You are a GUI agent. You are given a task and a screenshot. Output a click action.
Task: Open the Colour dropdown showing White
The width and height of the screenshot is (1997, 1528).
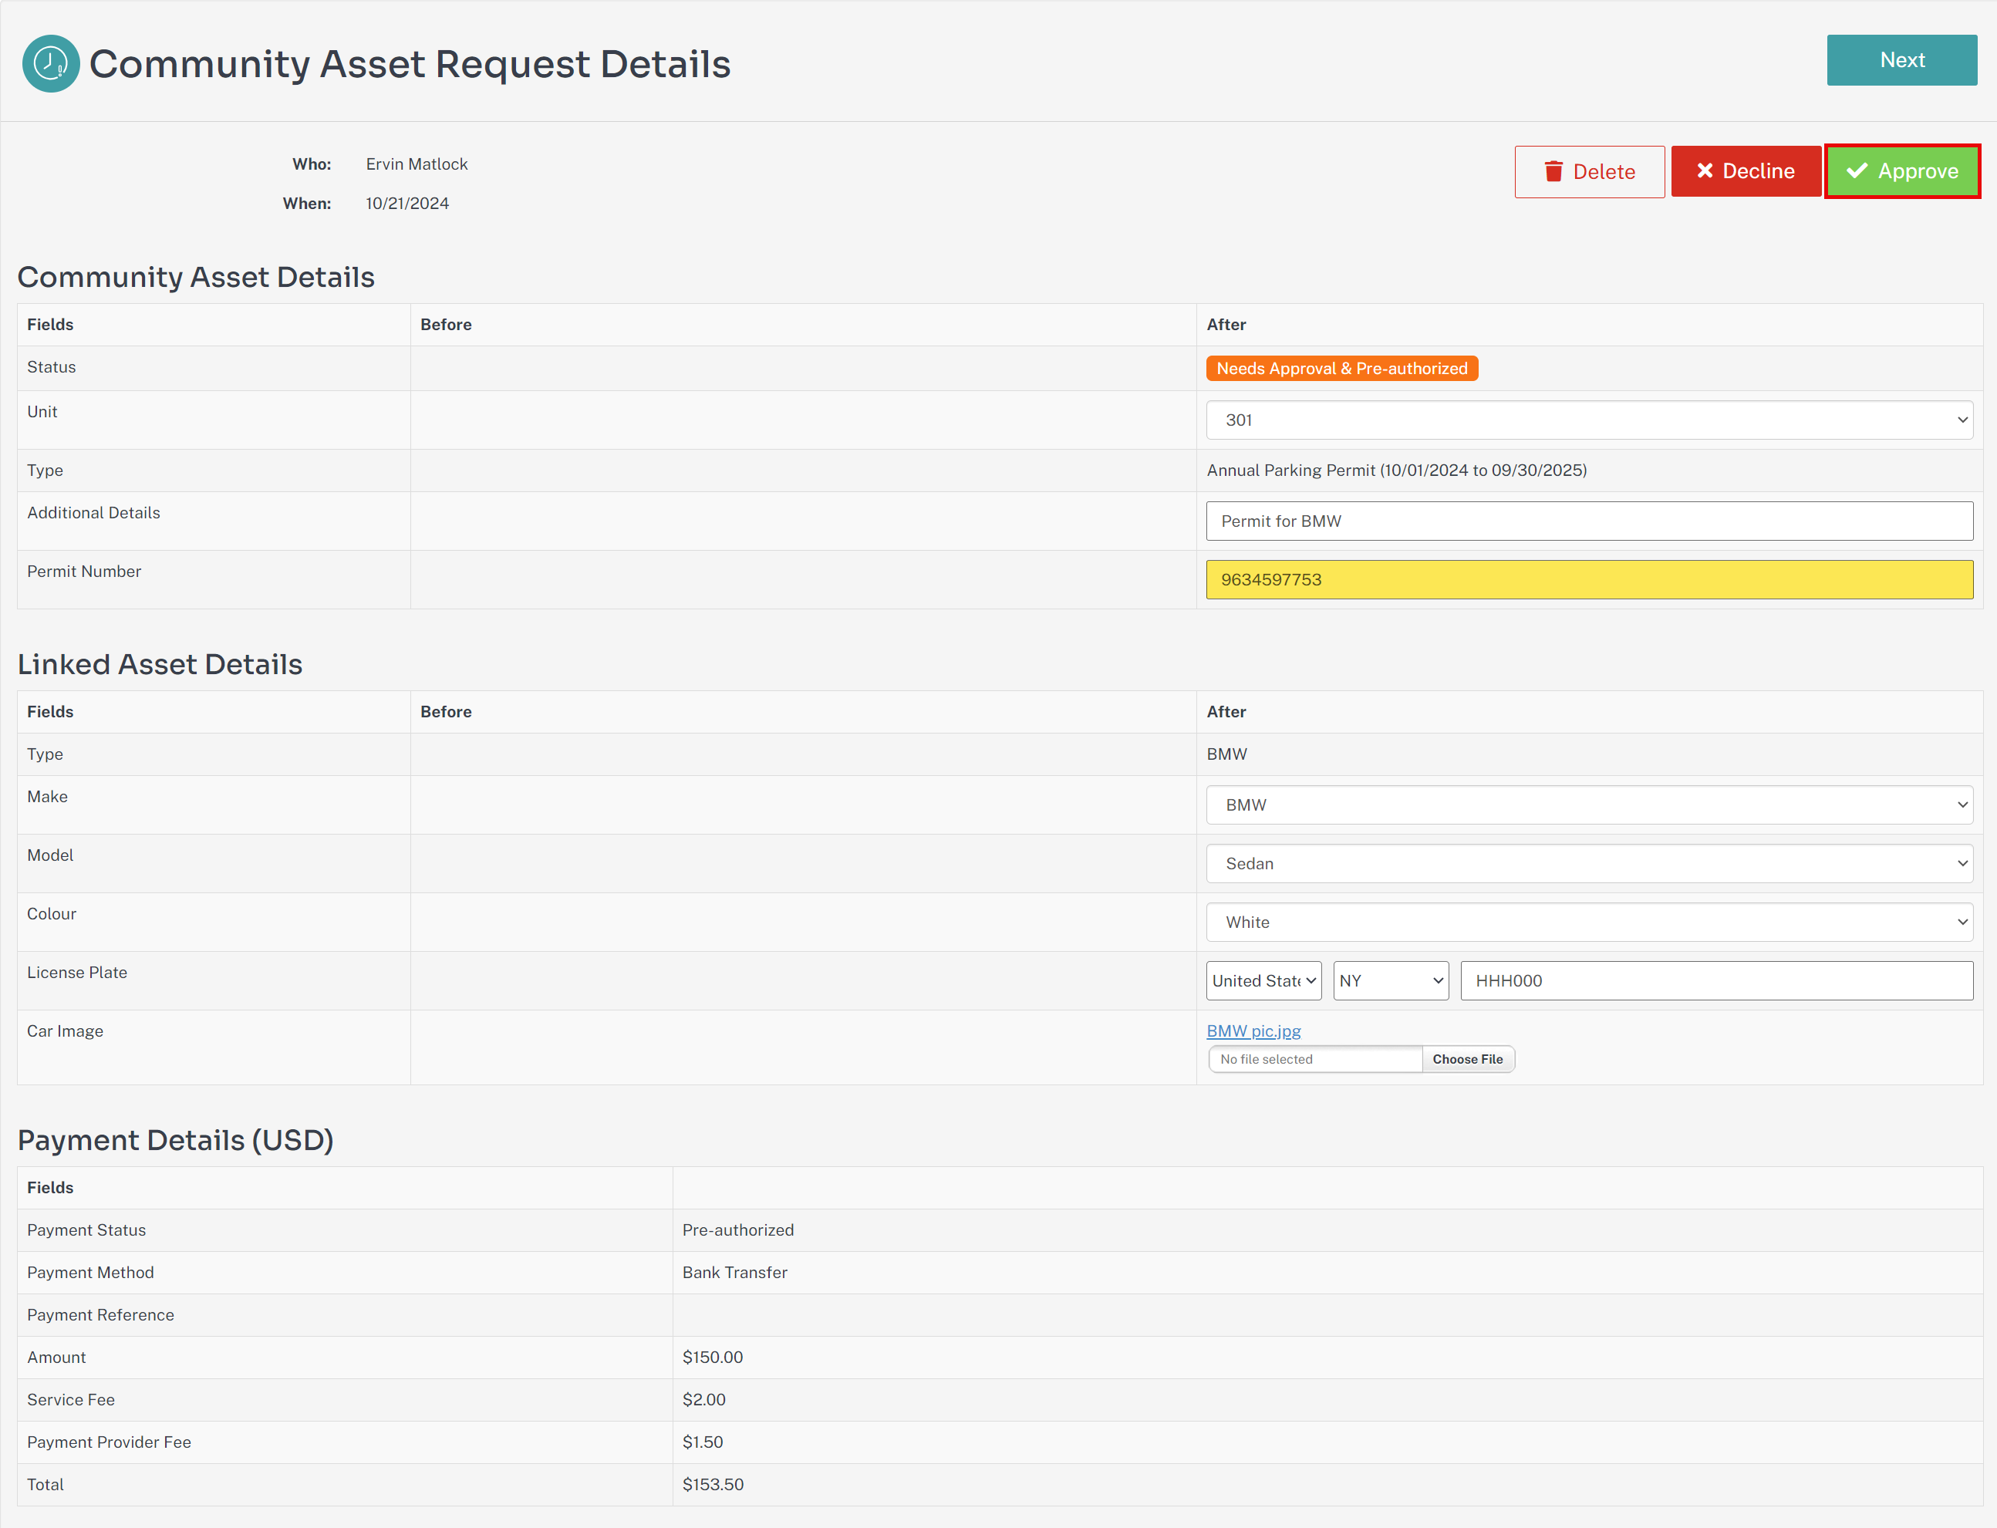(1590, 923)
